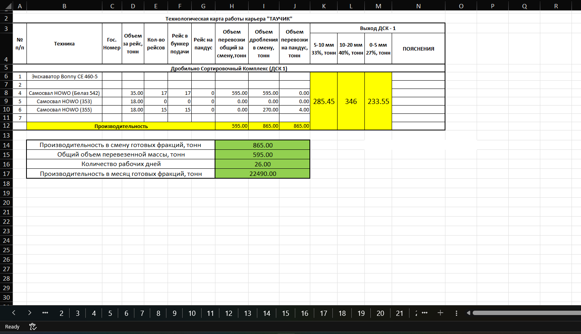
Task: Click the 865.00 total in column I
Action: [x=264, y=126]
